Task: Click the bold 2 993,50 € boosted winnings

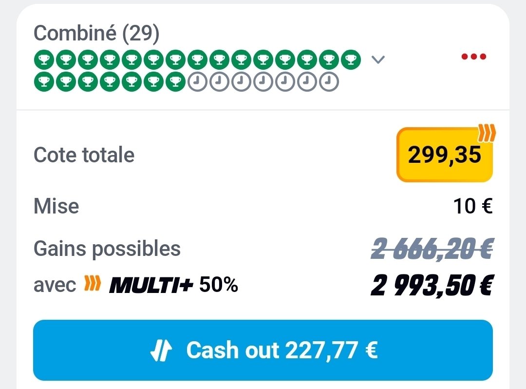Action: pyautogui.click(x=432, y=285)
